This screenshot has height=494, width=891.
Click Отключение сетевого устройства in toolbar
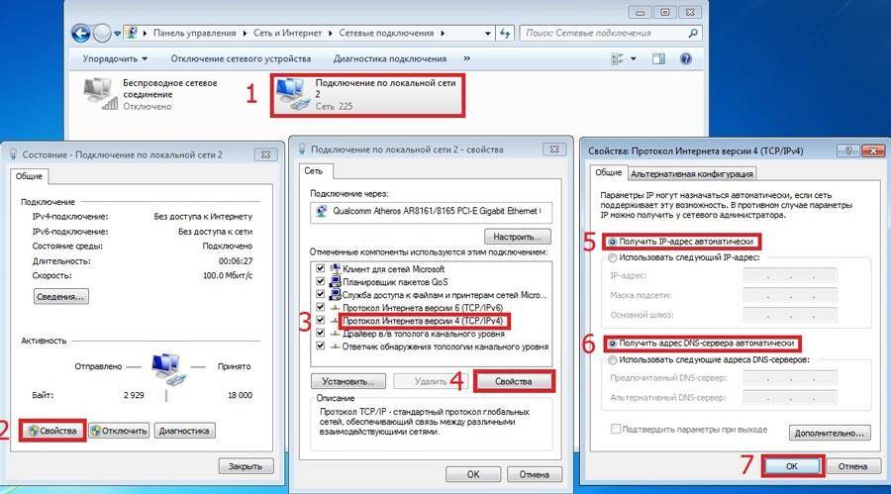[x=241, y=58]
